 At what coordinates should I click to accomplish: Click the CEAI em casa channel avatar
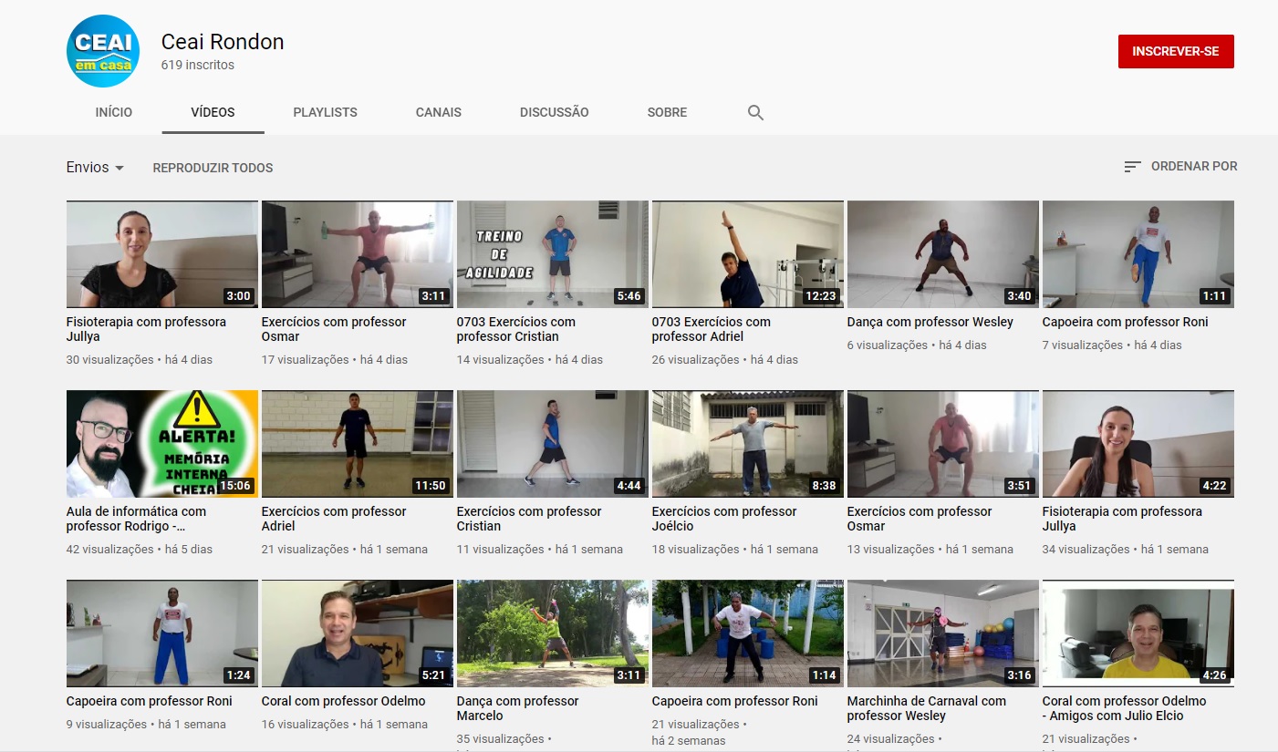pos(103,51)
